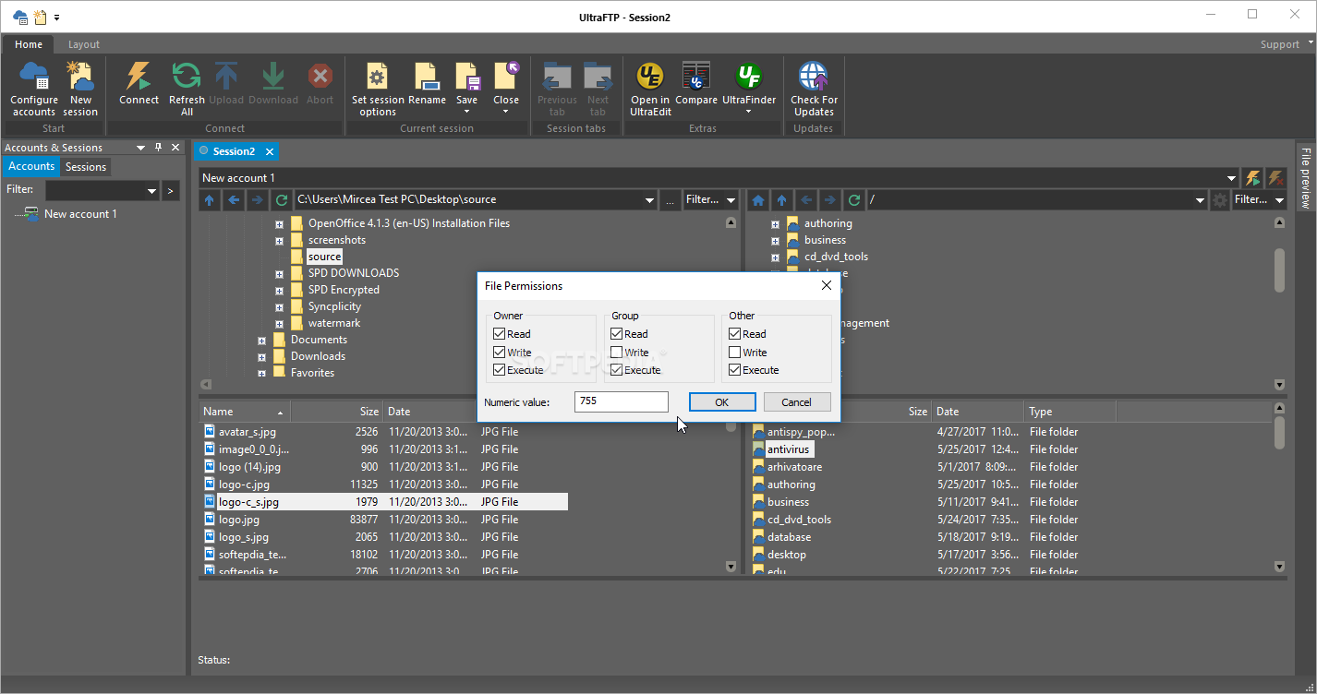Open local path history dropdown

pos(650,199)
